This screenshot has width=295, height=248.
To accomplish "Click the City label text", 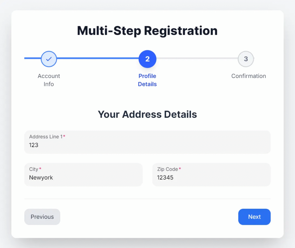I will pyautogui.click(x=34, y=169).
